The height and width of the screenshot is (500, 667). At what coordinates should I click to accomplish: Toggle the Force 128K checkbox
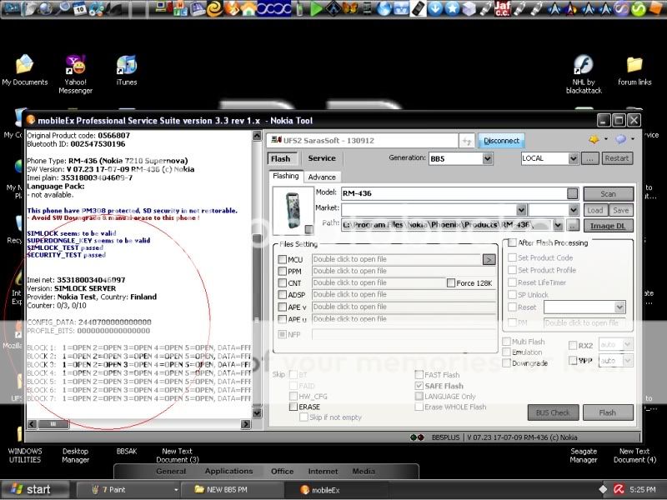point(451,282)
